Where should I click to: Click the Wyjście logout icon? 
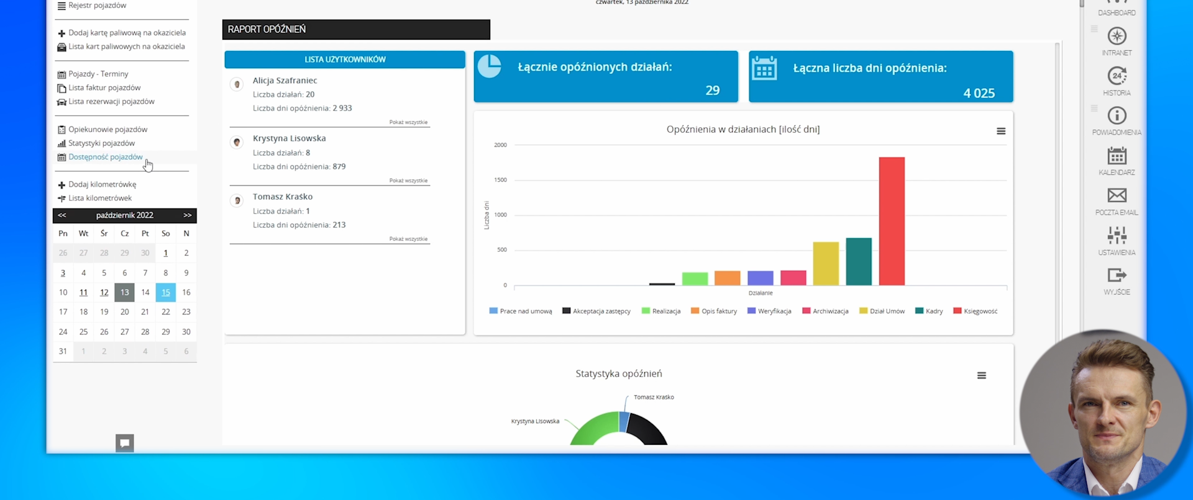pos(1117,275)
